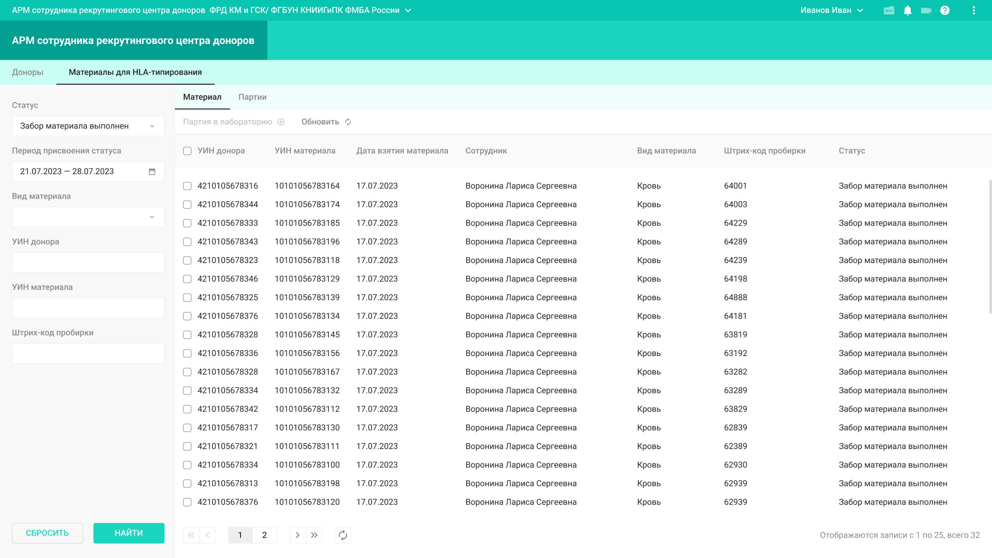Click the СБРОСИТЬ button
992x558 pixels.
coord(47,533)
